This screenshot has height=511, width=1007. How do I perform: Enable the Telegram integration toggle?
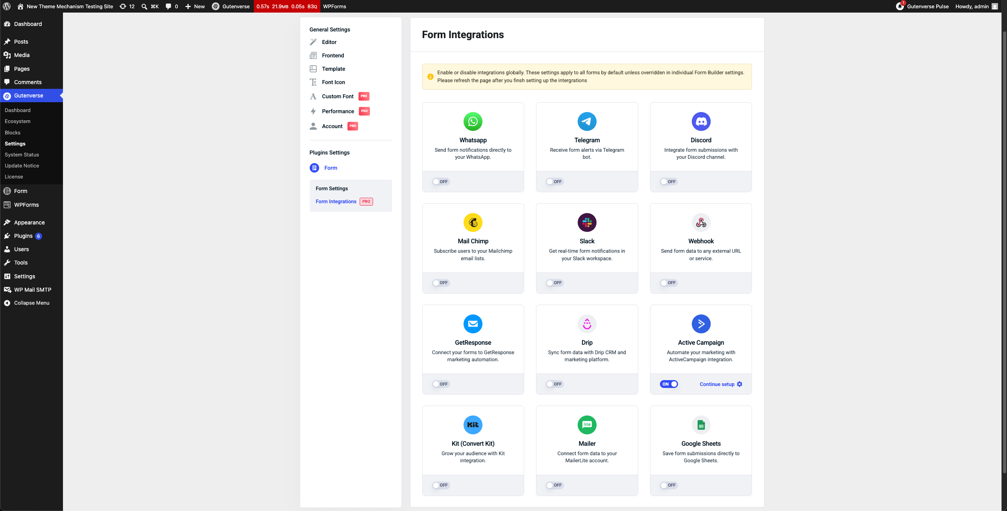coord(554,182)
